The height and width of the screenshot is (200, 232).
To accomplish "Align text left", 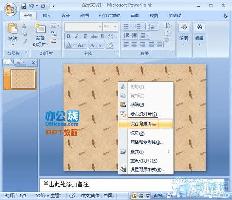I will pos(126,44).
